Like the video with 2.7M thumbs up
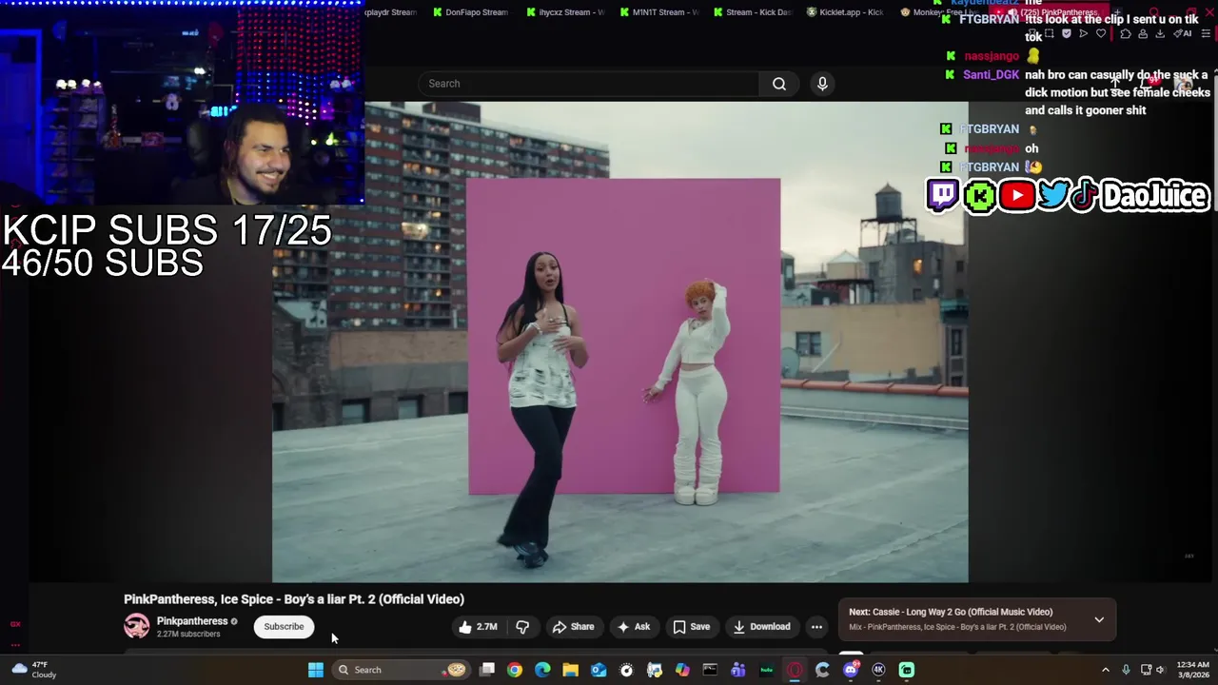 (478, 627)
